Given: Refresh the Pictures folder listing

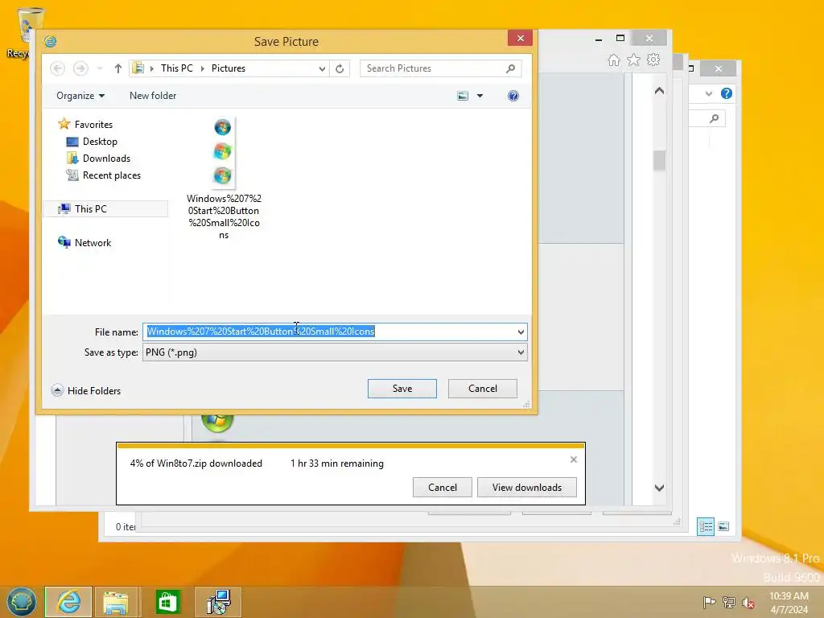Looking at the screenshot, I should (340, 68).
